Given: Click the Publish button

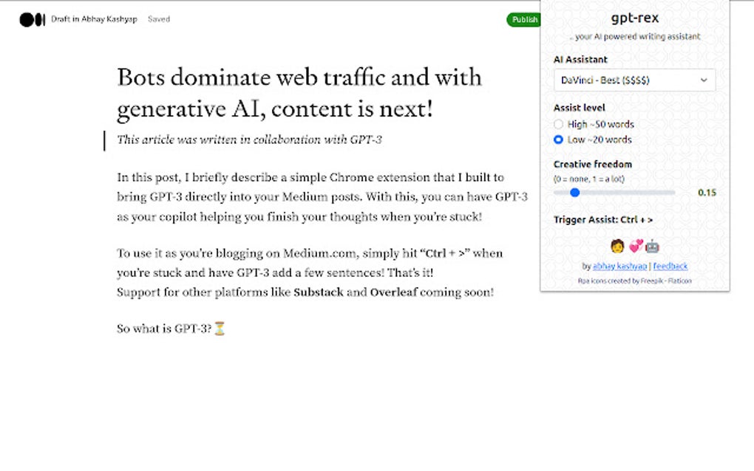Looking at the screenshot, I should click(524, 19).
